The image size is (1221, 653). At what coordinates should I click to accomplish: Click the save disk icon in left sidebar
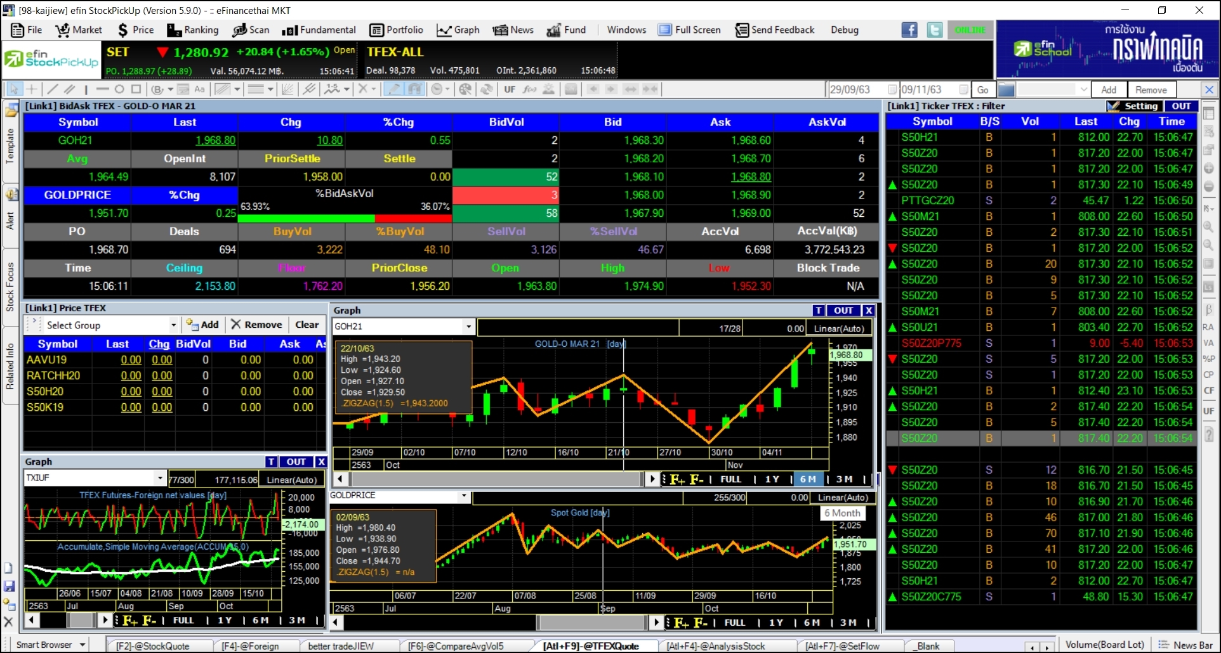[9, 586]
